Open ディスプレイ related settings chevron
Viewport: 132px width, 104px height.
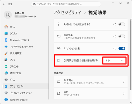(x=124, y=82)
